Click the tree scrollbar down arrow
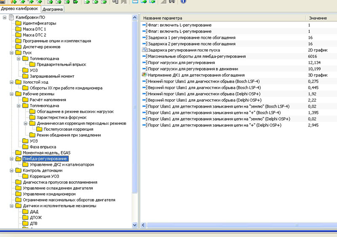The image size is (337, 237). (135, 226)
